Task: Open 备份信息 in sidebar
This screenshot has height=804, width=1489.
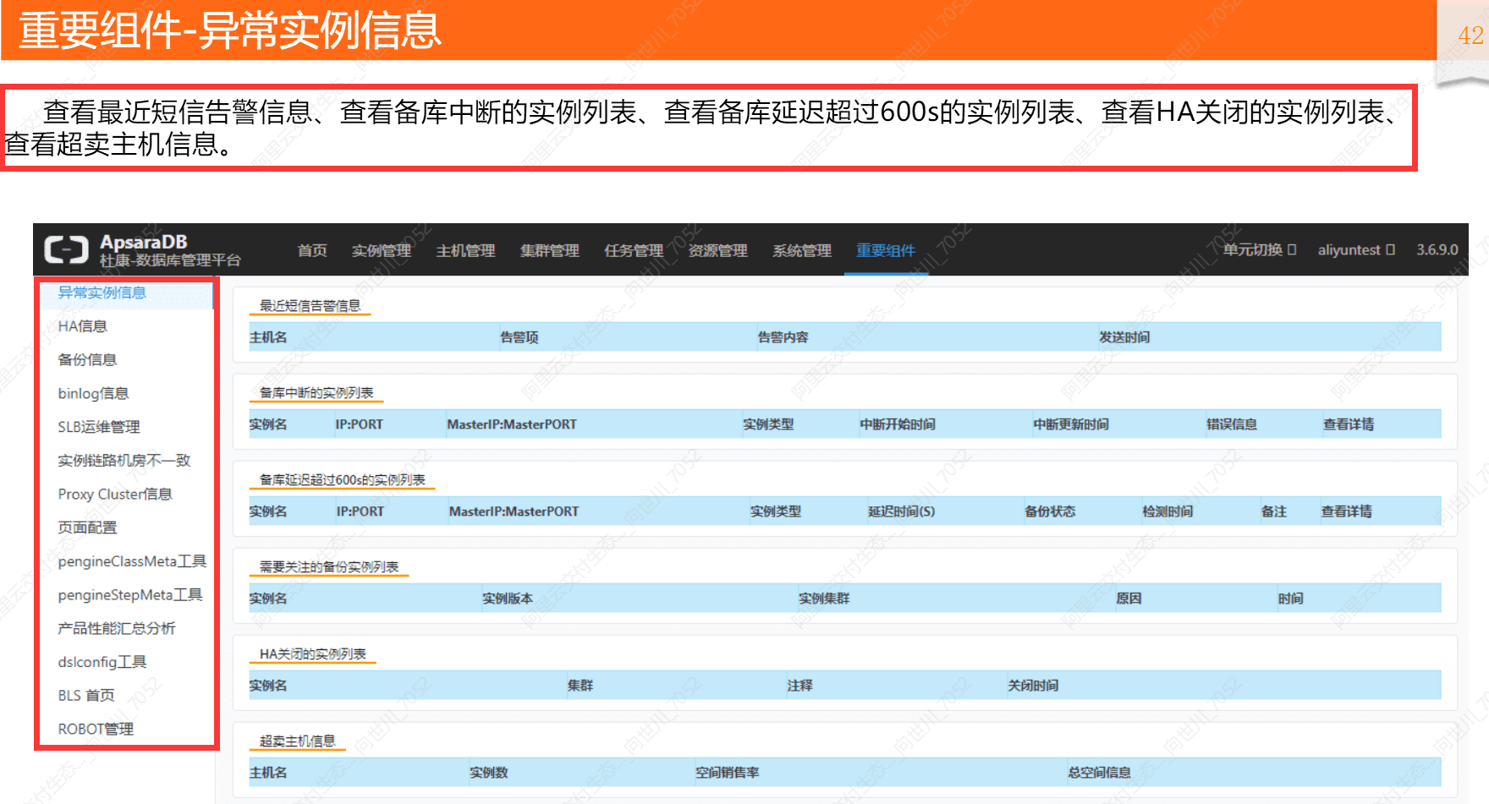Action: pos(87,359)
